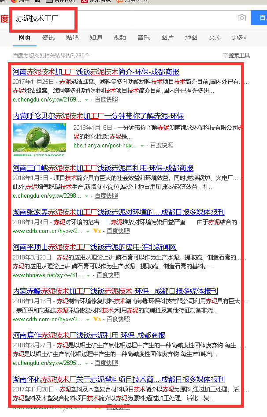267x417 pixels.
Task: Open 搜索工具 filter options
Action: (237, 55)
